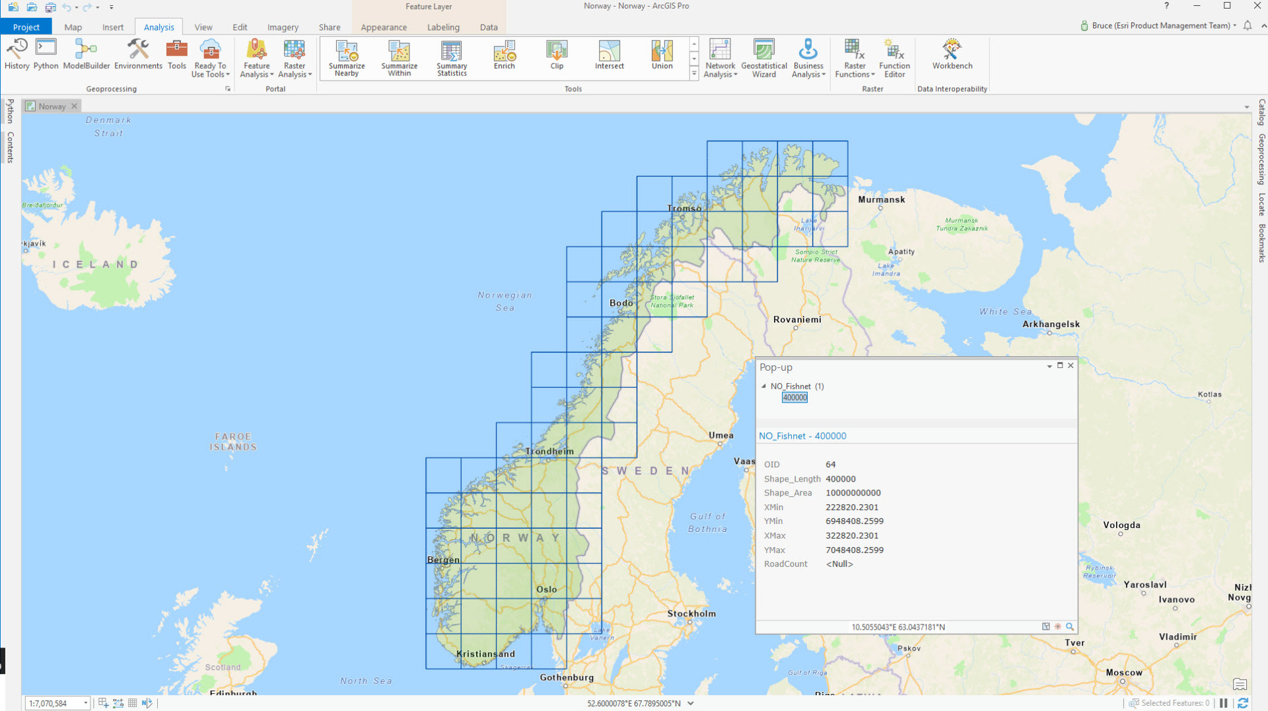
Task: Open the raster Function Editor
Action: 895,58
